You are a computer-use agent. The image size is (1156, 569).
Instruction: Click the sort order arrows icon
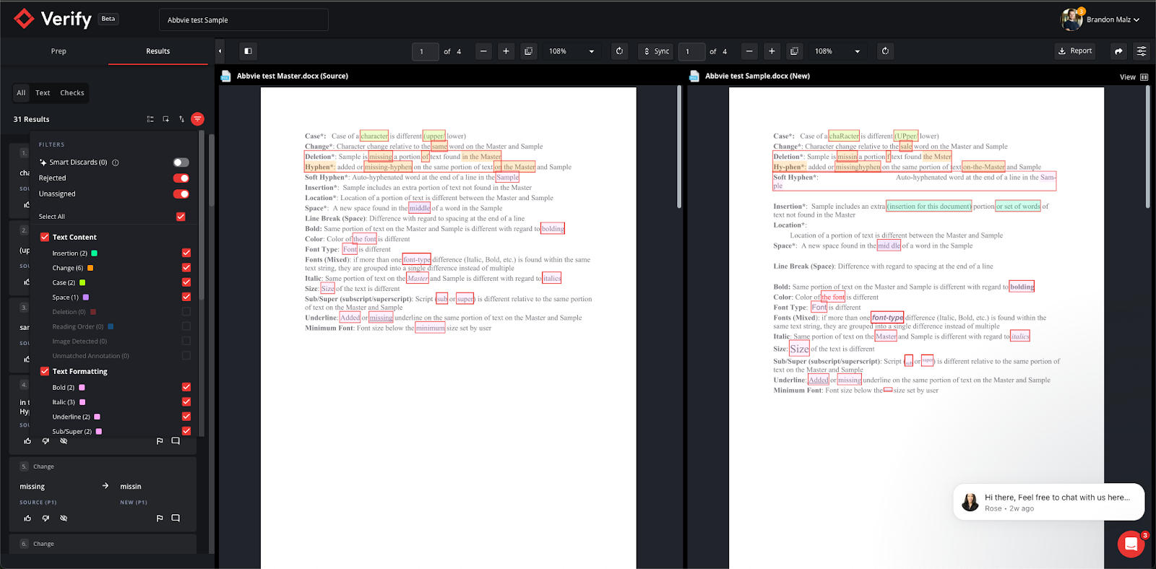pyautogui.click(x=181, y=119)
